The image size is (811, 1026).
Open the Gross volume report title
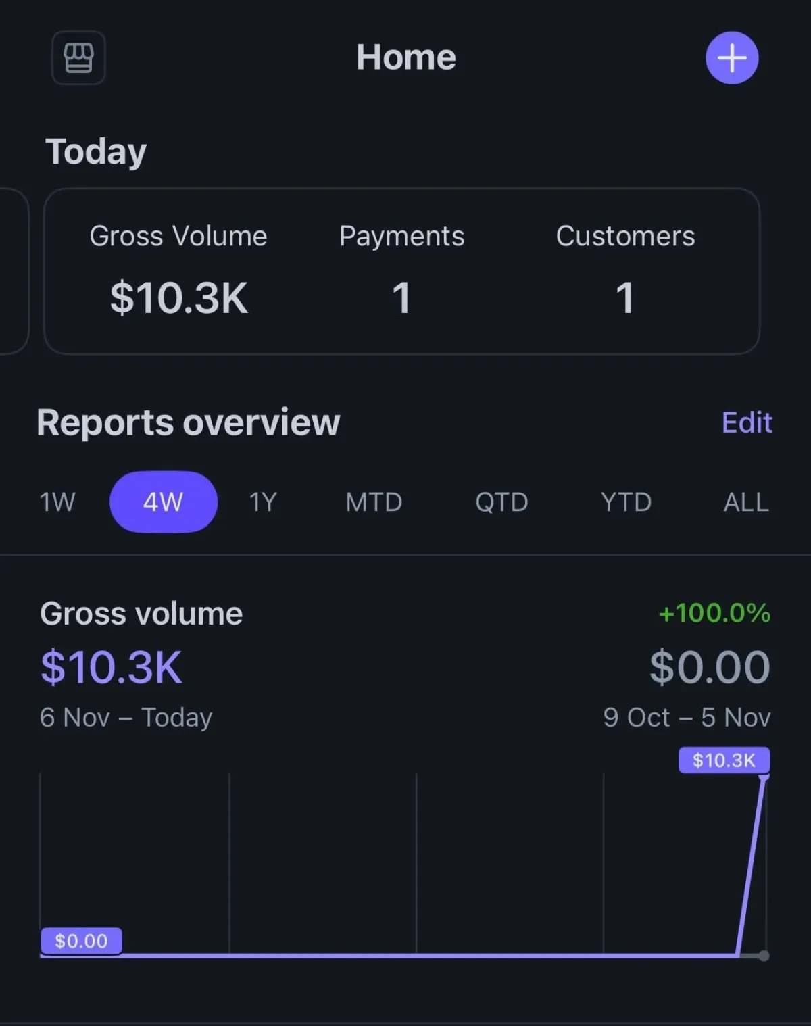(141, 614)
